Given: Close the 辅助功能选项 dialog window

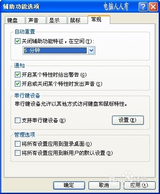Looking at the screenshot, I should 153,7.
